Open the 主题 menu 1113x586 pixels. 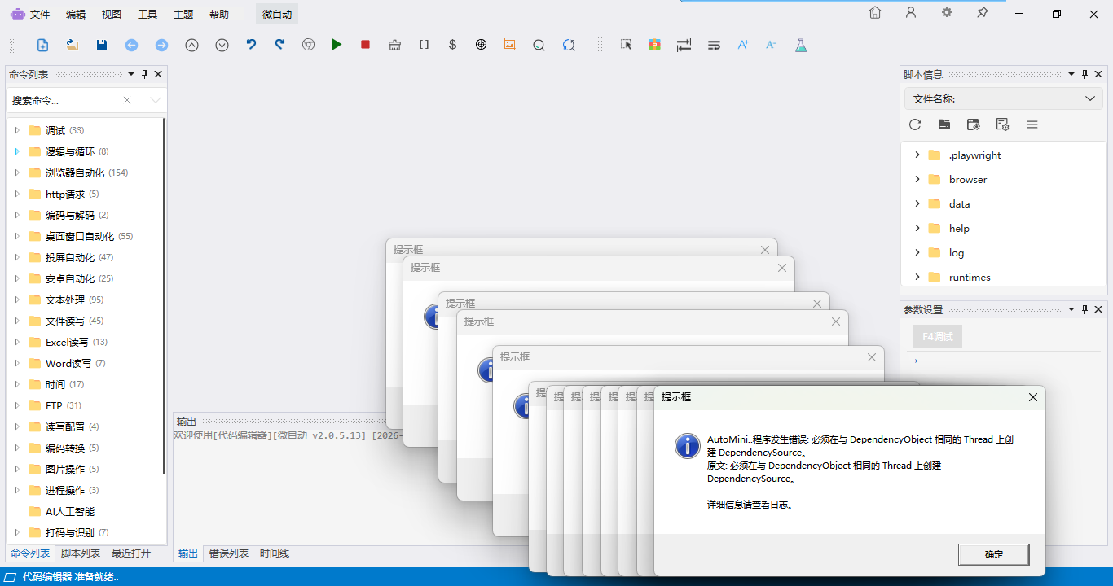183,14
